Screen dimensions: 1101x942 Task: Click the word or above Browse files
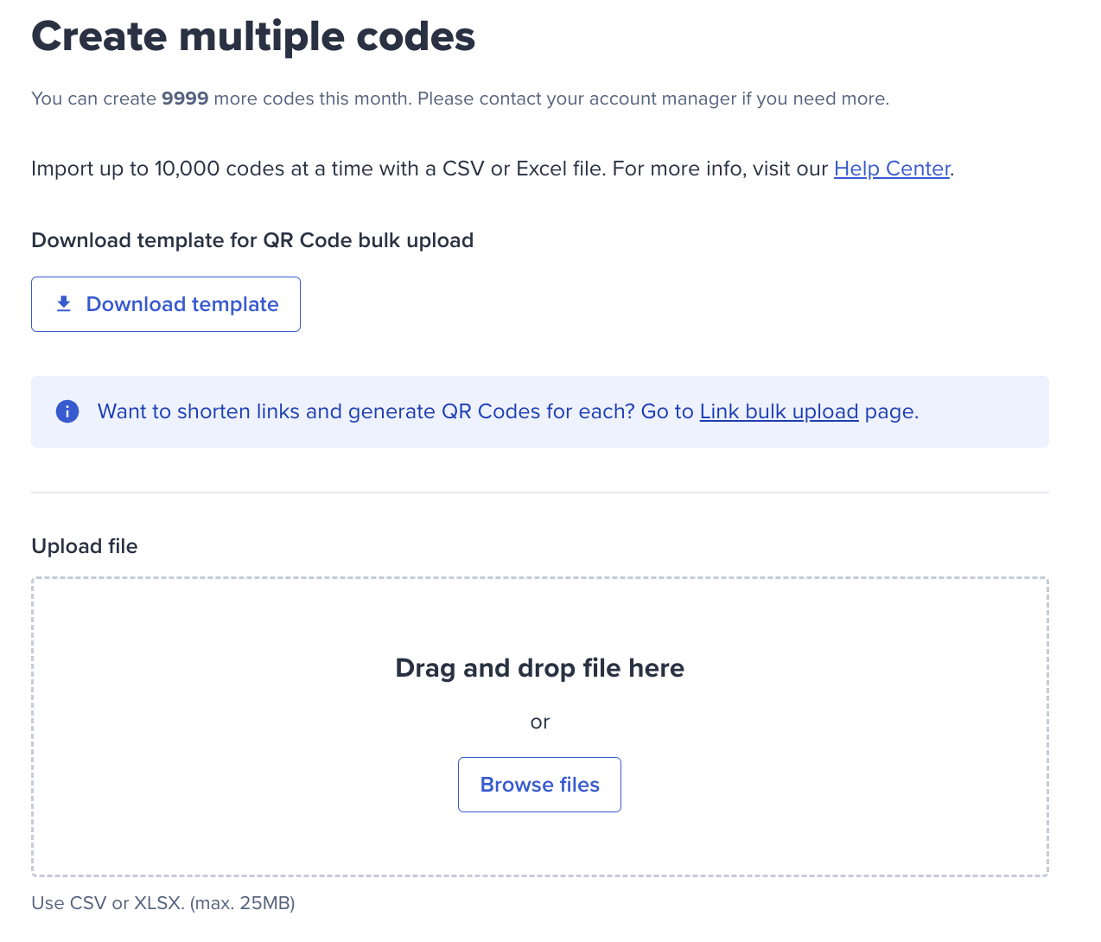539,722
